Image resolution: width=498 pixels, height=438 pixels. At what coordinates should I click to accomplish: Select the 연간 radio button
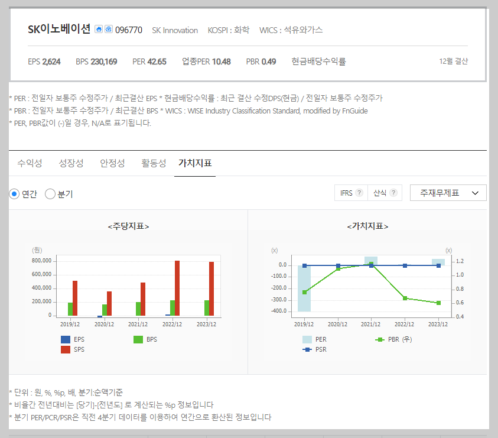point(14,194)
